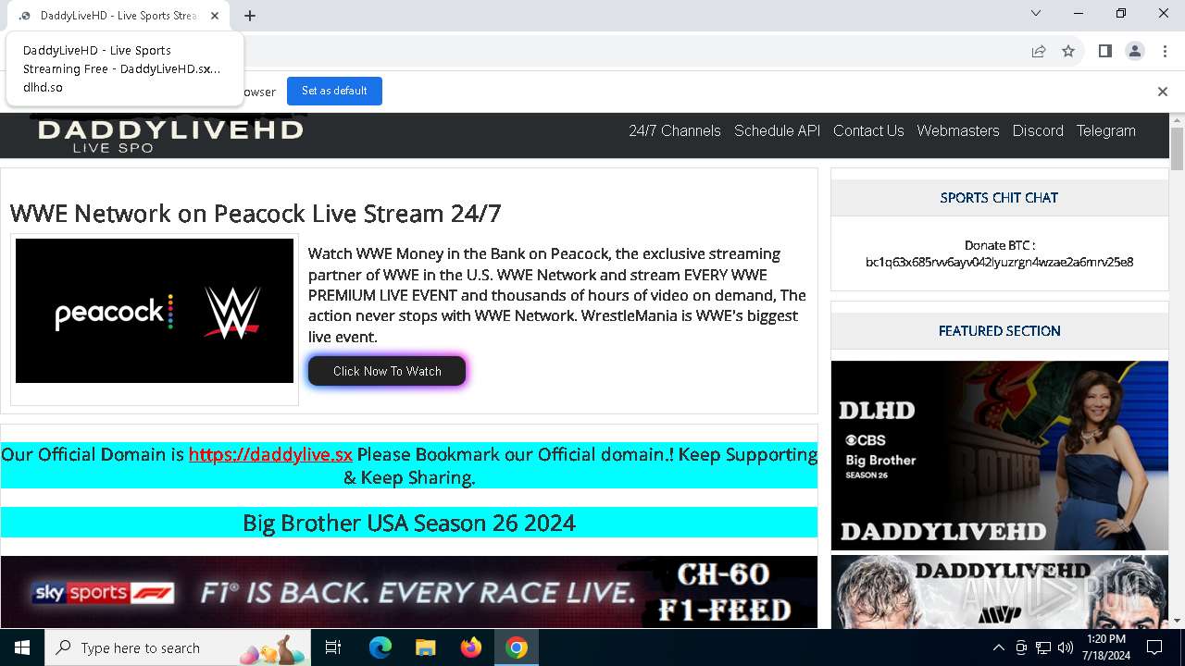1185x666 pixels.
Task: Open a new tab with the plus button
Action: point(250,16)
